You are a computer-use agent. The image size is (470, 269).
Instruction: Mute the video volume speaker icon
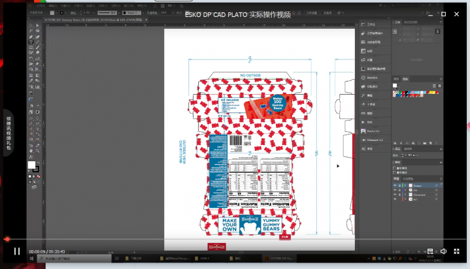pyautogui.click(x=443, y=251)
